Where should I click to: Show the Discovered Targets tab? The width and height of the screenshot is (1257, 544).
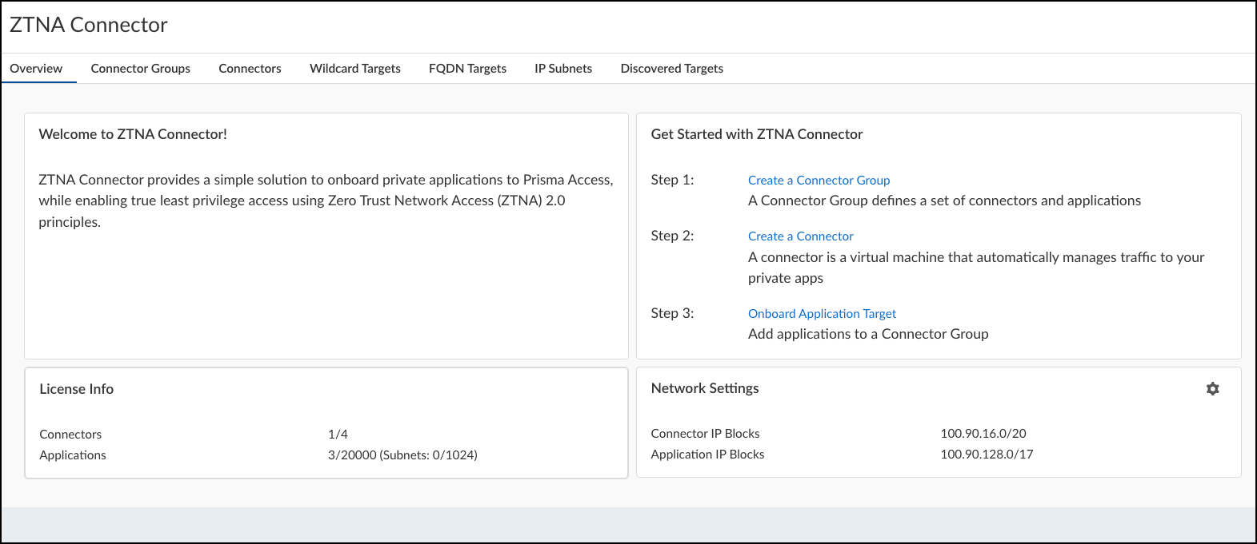(671, 69)
